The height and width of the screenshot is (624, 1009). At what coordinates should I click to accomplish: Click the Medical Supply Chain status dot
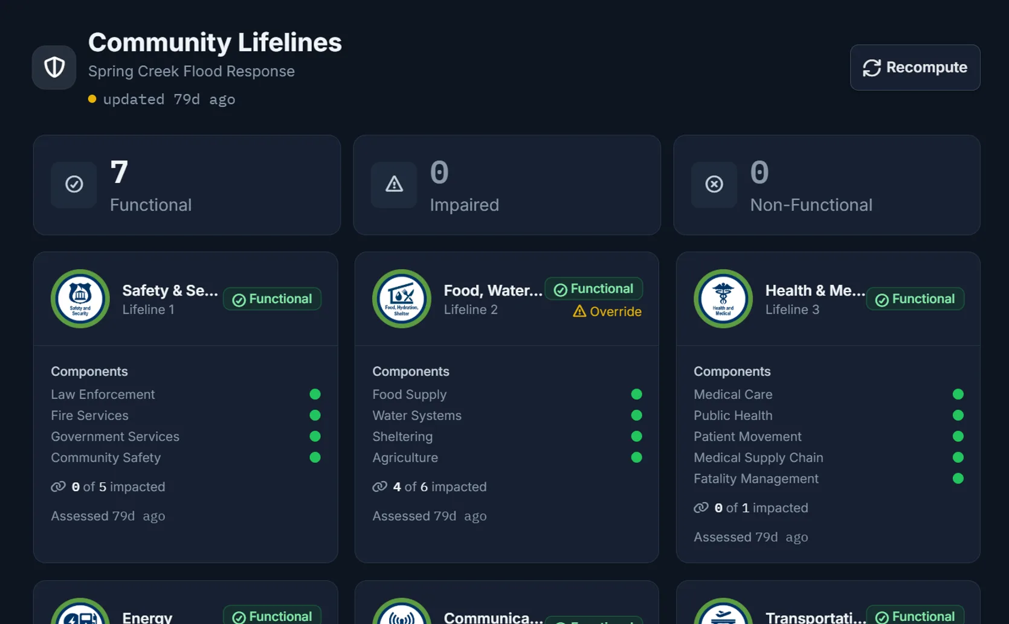coord(958,457)
